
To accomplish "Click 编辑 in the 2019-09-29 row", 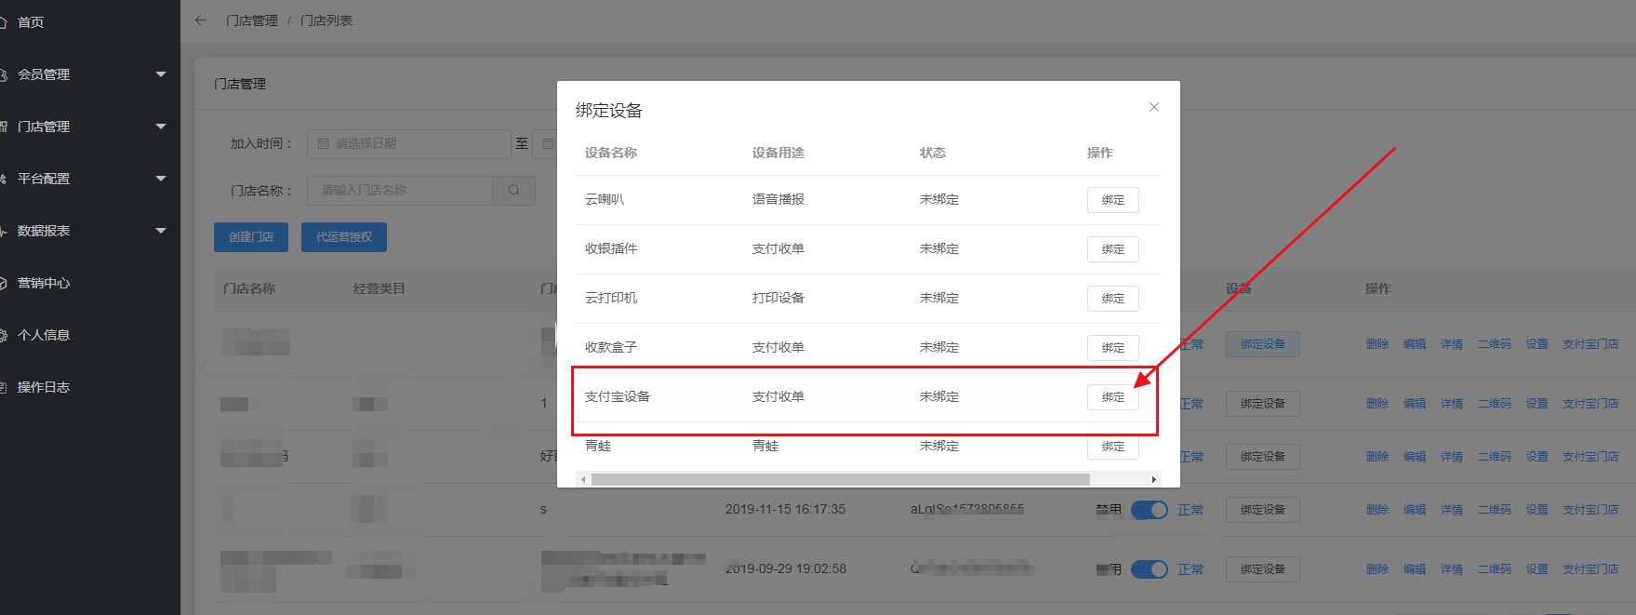I will pos(1414,569).
